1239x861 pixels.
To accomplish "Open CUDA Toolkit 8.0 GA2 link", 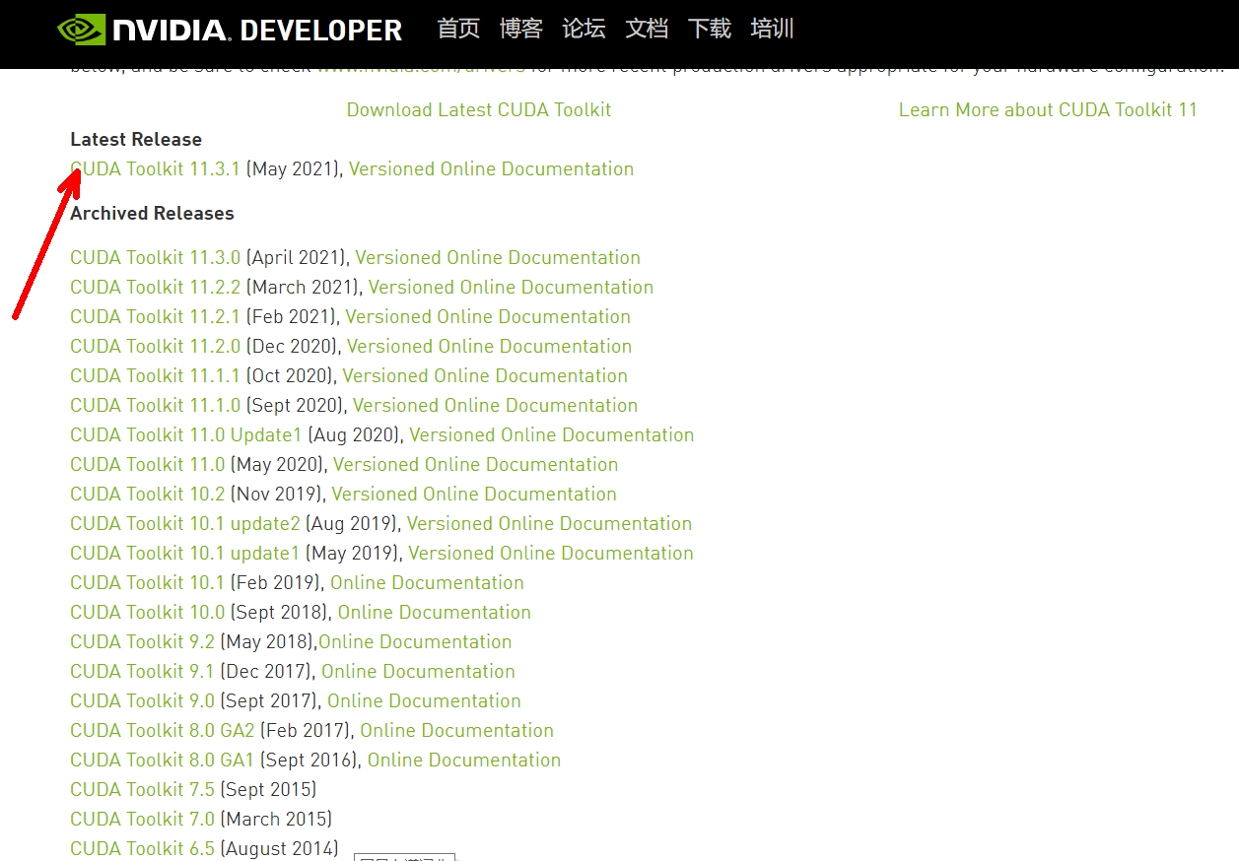I will pyautogui.click(x=163, y=730).
